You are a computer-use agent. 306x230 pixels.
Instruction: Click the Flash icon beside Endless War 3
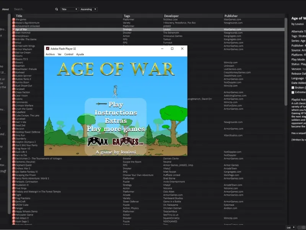[13, 168]
